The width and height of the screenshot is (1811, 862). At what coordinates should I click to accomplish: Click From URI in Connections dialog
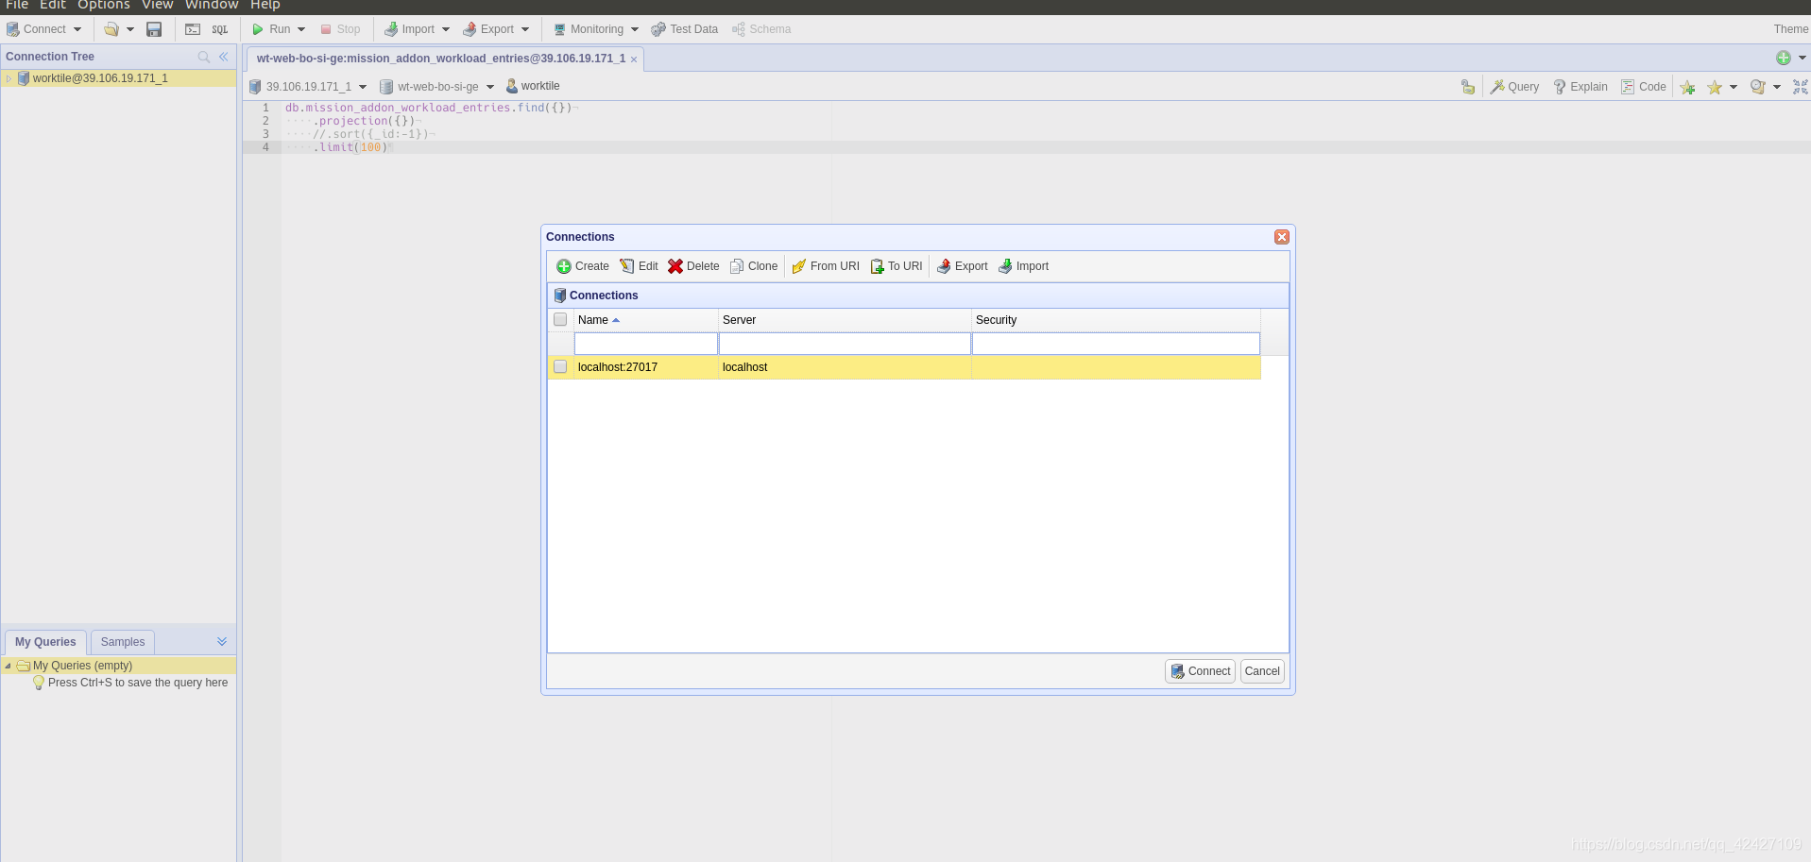pyautogui.click(x=826, y=266)
